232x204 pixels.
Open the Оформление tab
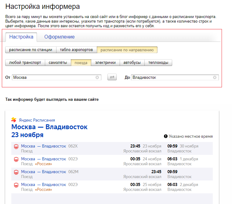60,37
